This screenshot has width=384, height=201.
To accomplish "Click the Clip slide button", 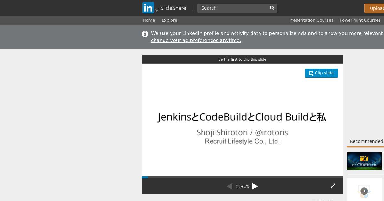I will (x=321, y=73).
